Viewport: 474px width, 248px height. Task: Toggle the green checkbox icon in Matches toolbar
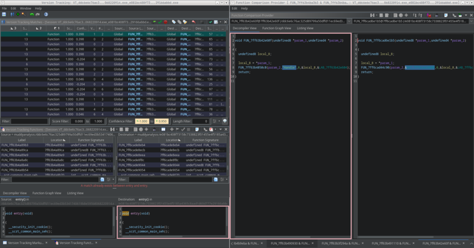pos(211,22)
